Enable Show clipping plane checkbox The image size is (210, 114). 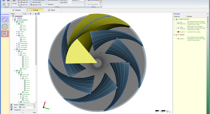tap(87, 4)
